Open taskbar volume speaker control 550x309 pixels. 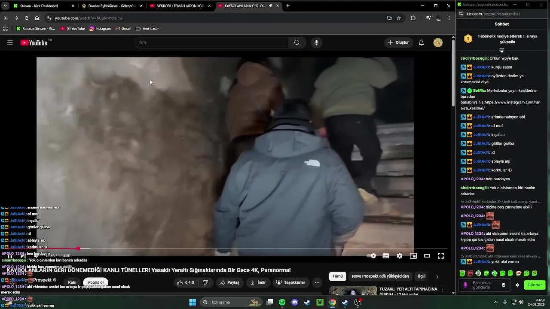coord(521,302)
